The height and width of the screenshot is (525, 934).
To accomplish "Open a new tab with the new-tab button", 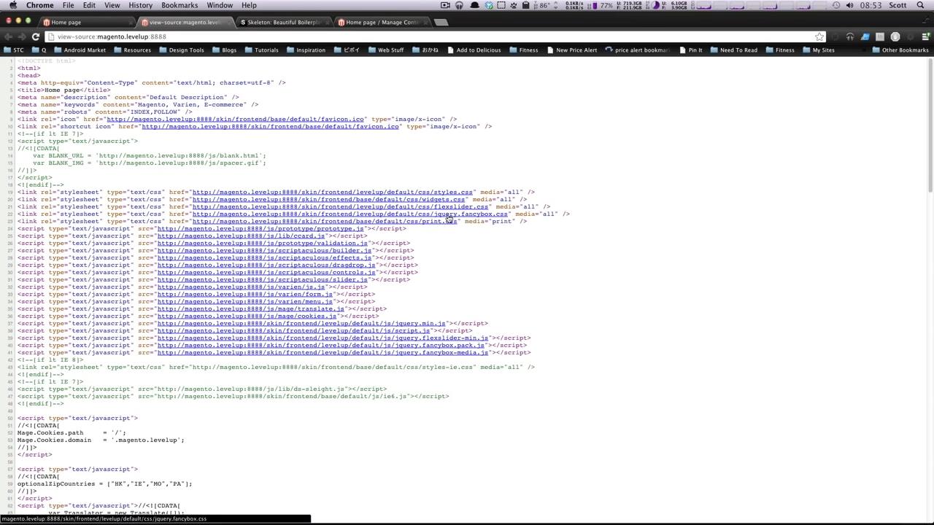I will pyautogui.click(x=441, y=22).
